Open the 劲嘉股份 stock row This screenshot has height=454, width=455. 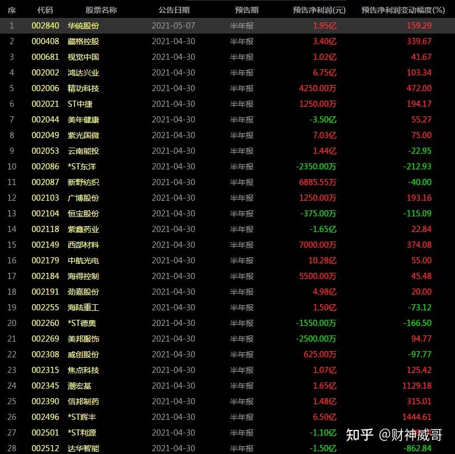(x=227, y=292)
